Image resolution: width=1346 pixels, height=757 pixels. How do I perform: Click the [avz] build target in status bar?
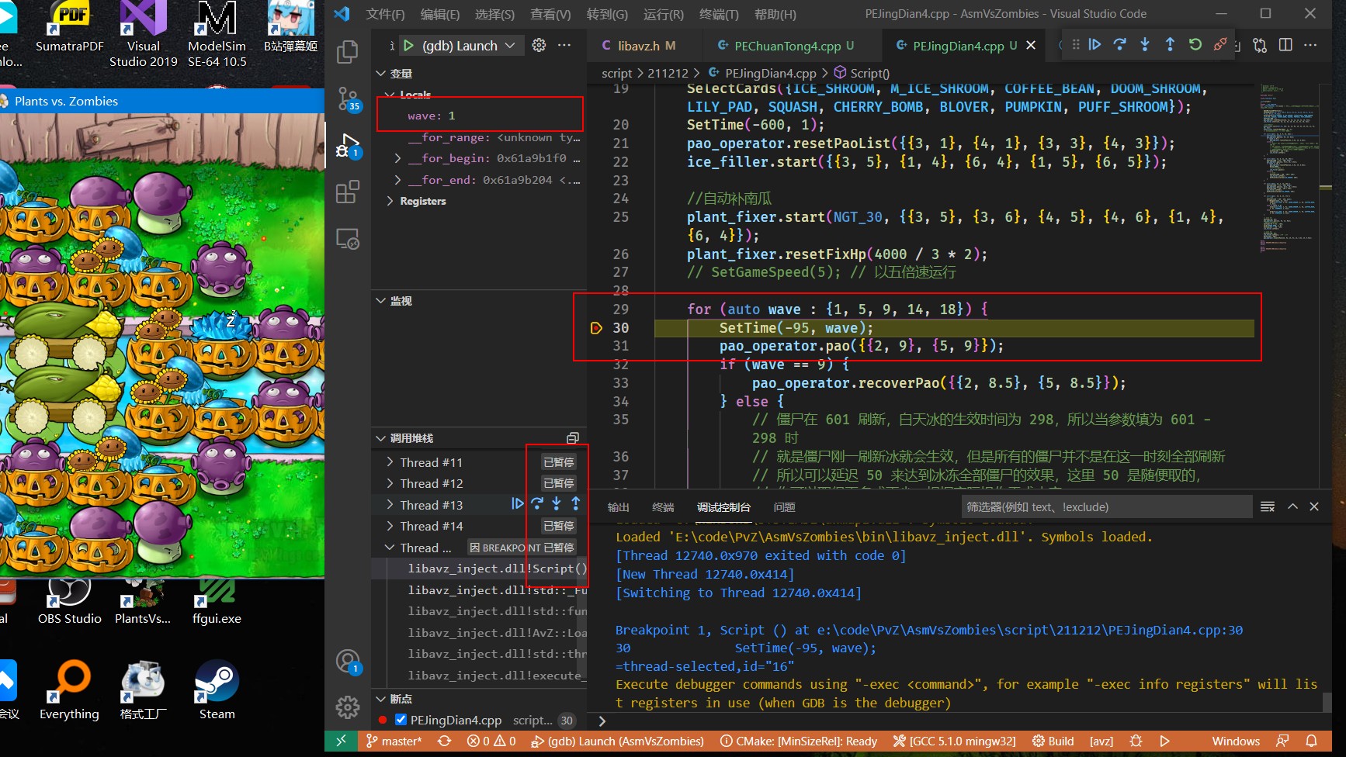[x=1101, y=741]
